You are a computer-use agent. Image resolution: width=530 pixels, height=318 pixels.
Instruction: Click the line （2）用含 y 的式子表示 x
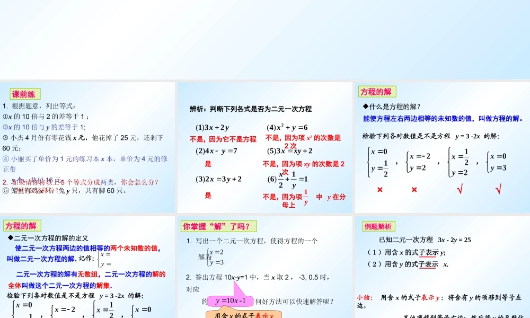tap(407, 264)
